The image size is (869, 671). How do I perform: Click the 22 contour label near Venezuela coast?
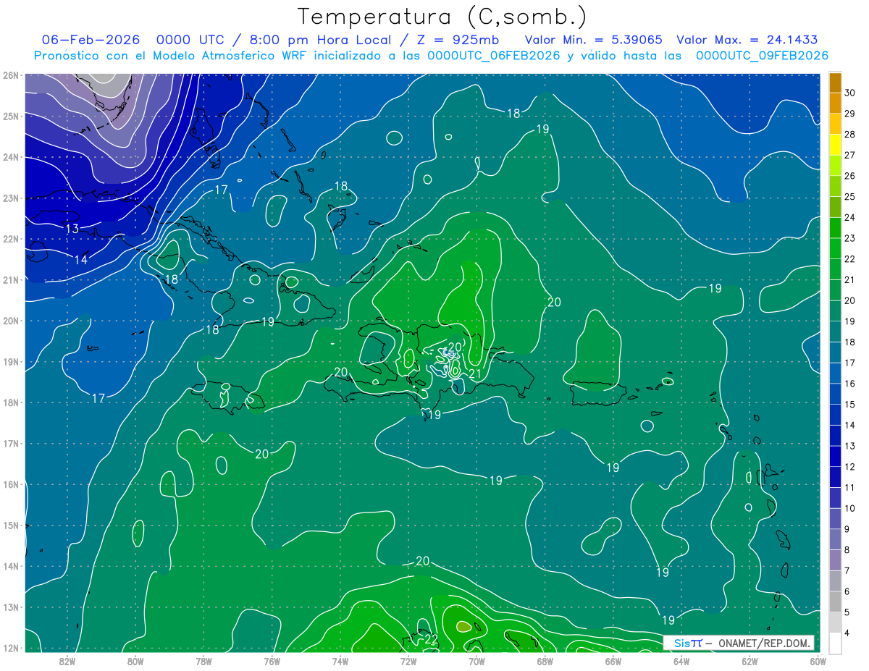(x=431, y=639)
